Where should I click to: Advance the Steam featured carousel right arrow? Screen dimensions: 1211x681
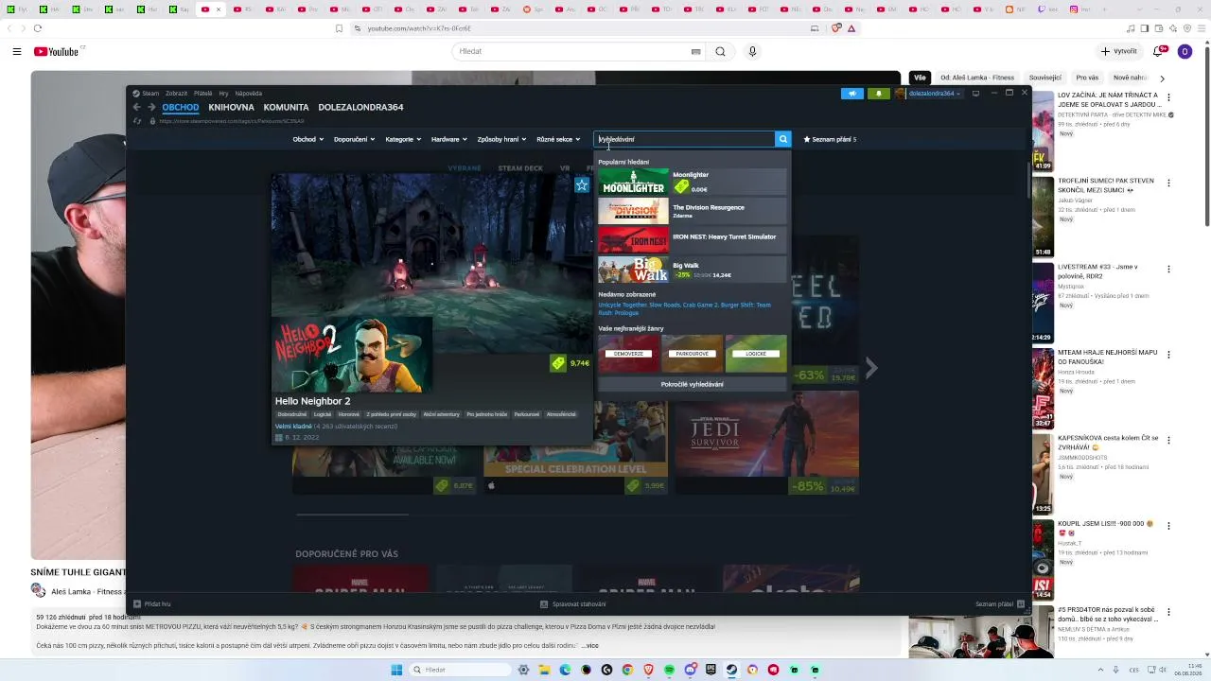point(871,368)
